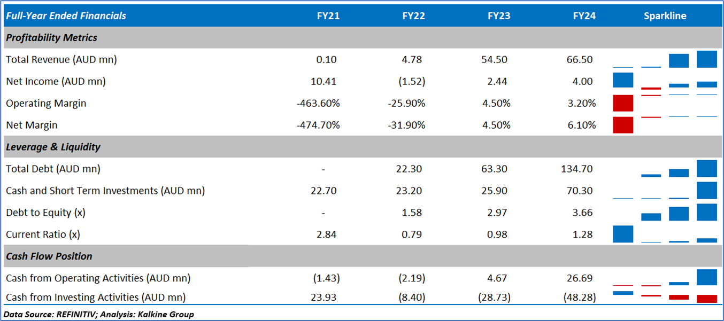Click the Net Income sparkline chart
This screenshot has width=724, height=321.
click(x=665, y=81)
